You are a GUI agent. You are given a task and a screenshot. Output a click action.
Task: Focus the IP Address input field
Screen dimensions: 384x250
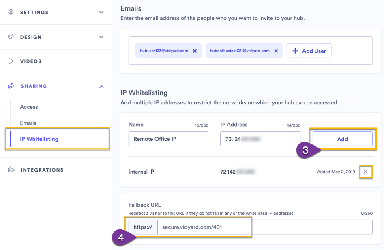click(x=260, y=139)
